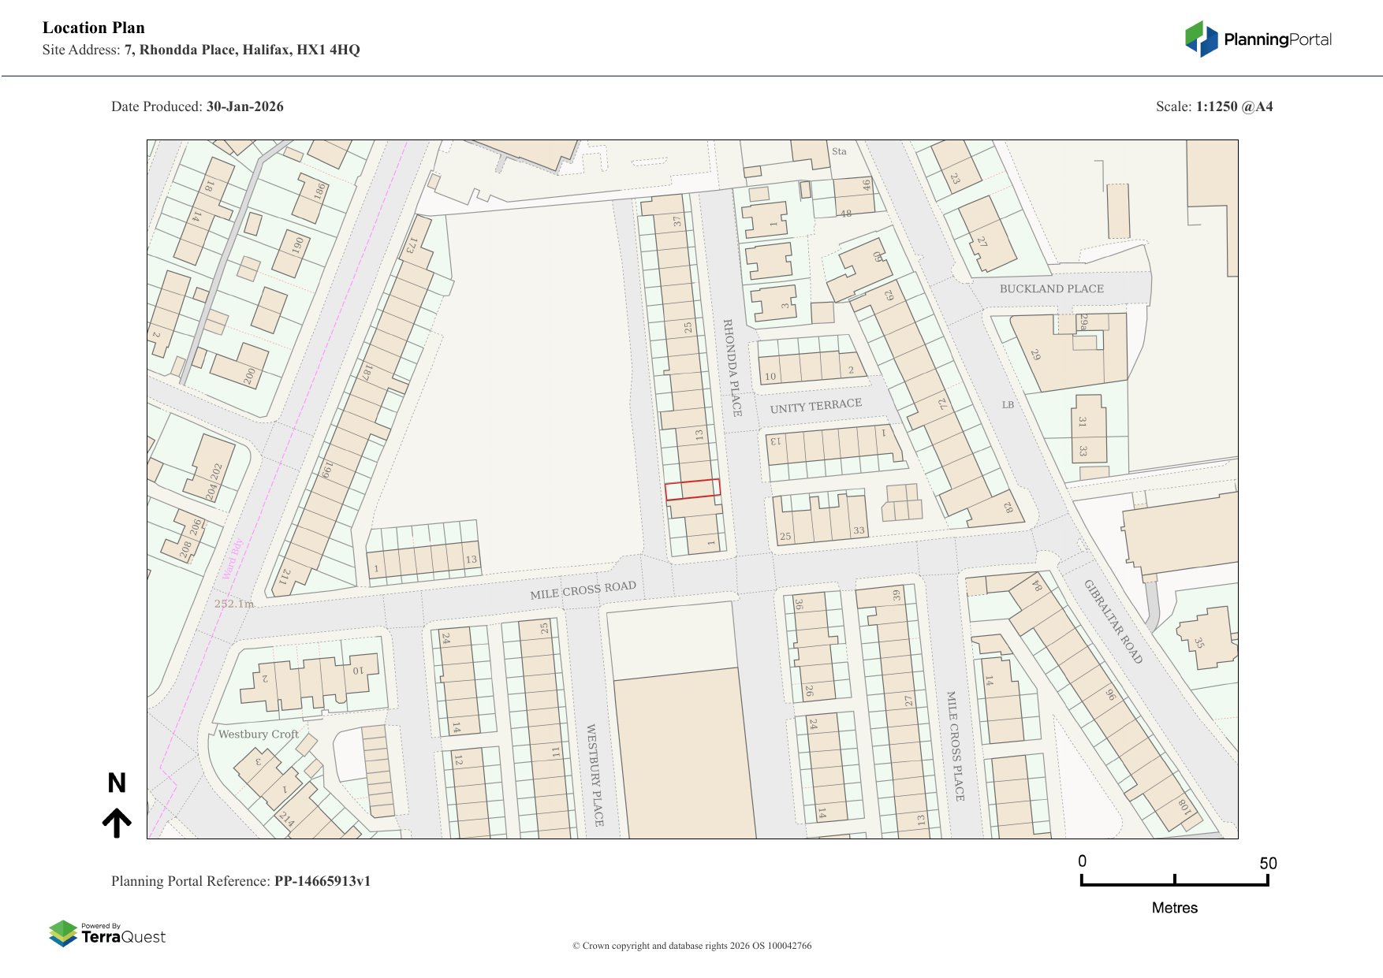Click the scale bar graphic
1383x978 pixels.
[1174, 879]
